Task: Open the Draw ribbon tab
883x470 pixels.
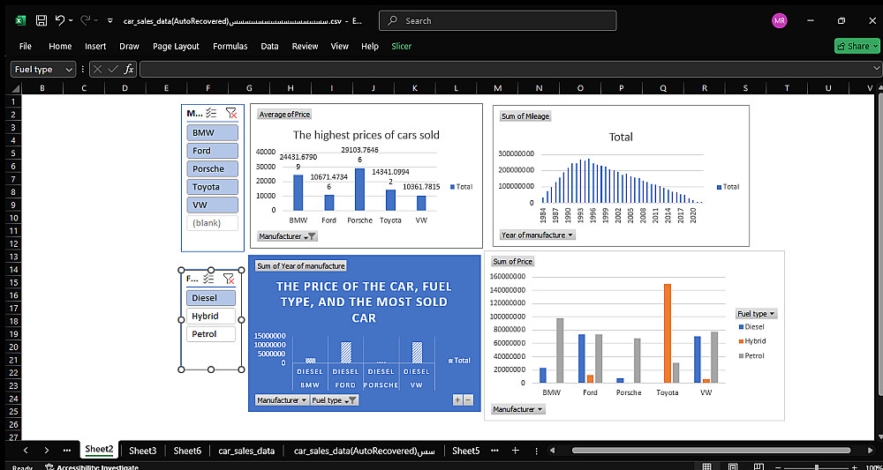Action: coord(129,46)
